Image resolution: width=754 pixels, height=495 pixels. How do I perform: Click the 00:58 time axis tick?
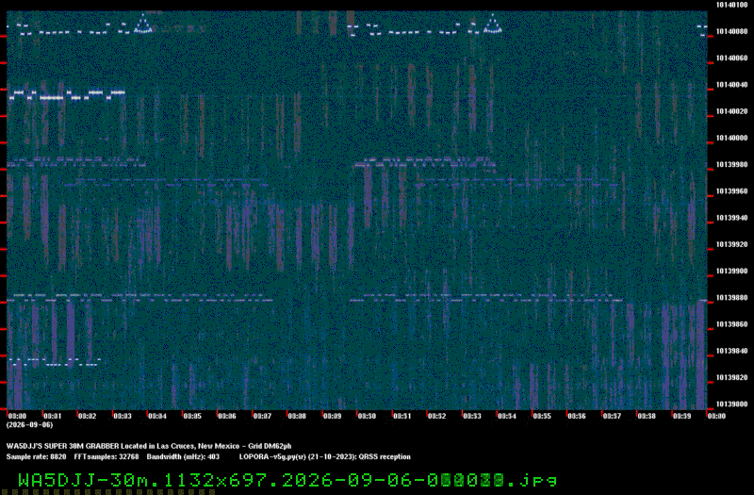tap(647, 416)
